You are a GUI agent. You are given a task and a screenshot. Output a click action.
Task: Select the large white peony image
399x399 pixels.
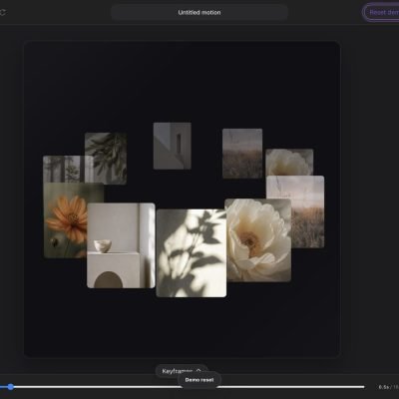(258, 240)
